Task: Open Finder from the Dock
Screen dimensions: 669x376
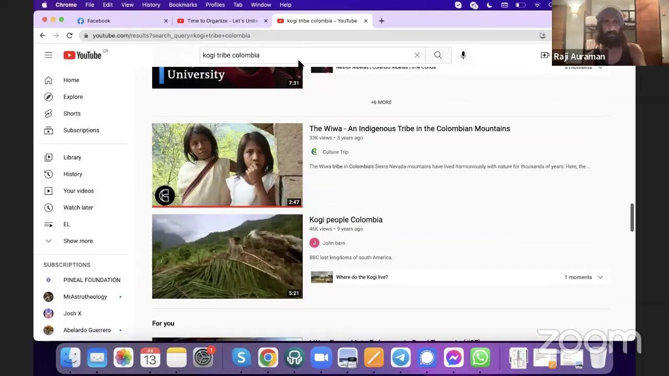Action: click(71, 358)
